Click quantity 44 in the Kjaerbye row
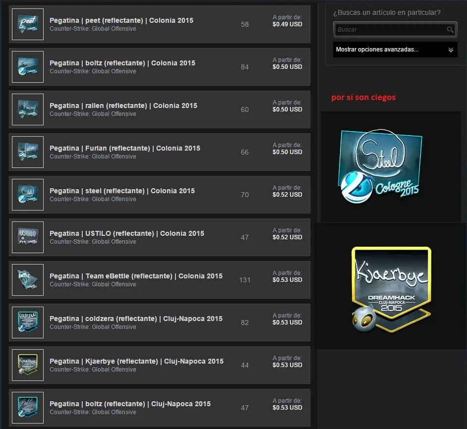 (x=244, y=365)
